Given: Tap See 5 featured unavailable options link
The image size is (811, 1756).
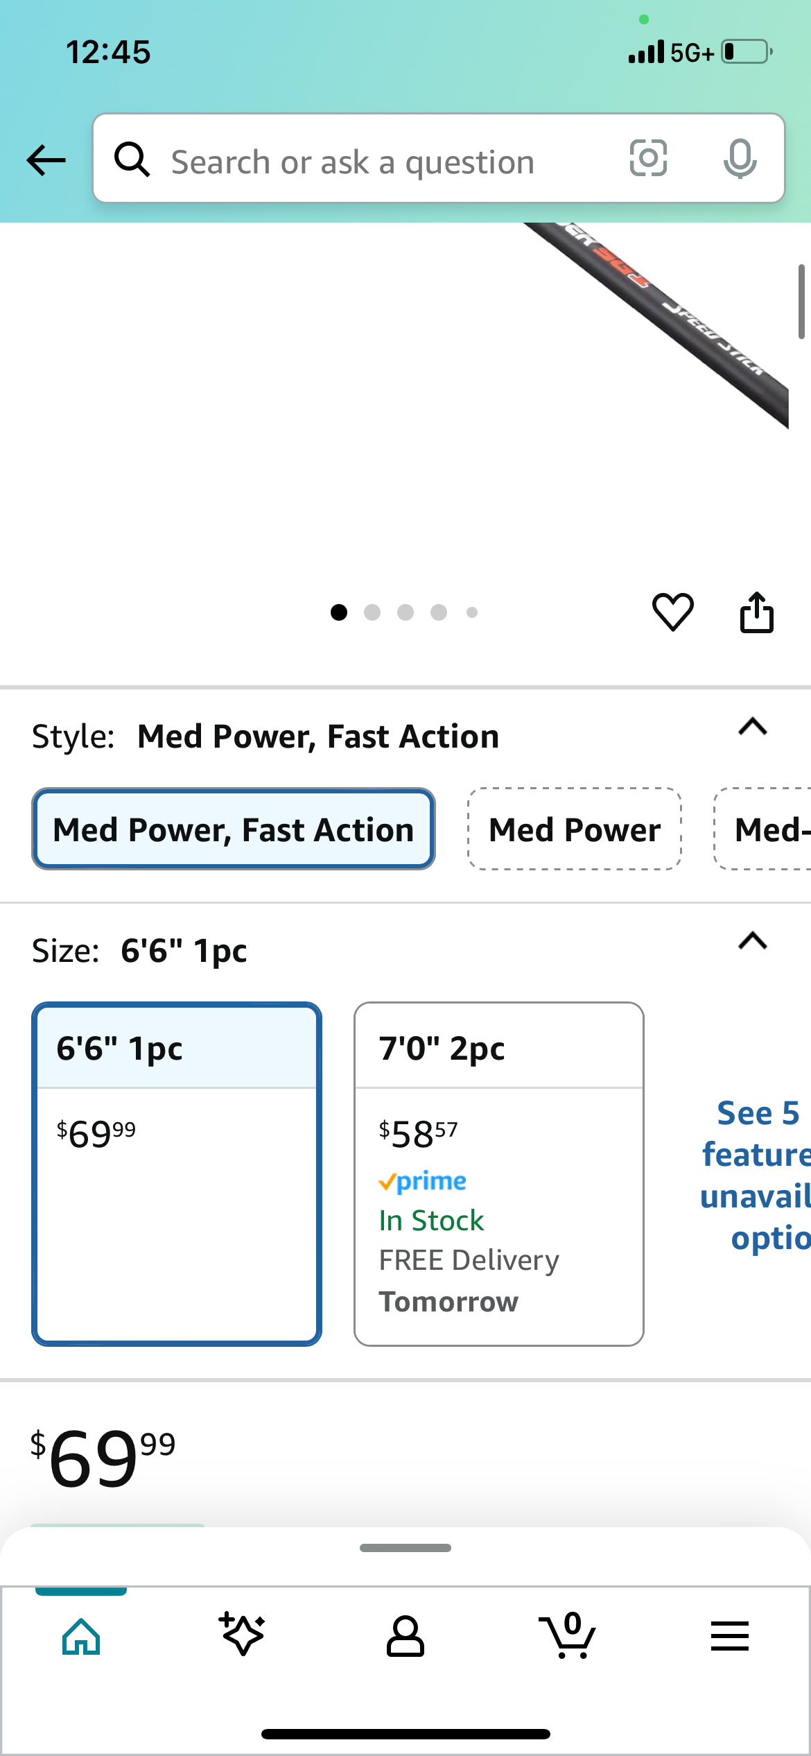Looking at the screenshot, I should pos(756,1176).
